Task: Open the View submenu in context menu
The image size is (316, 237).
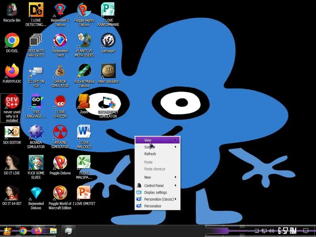Action: [157, 140]
